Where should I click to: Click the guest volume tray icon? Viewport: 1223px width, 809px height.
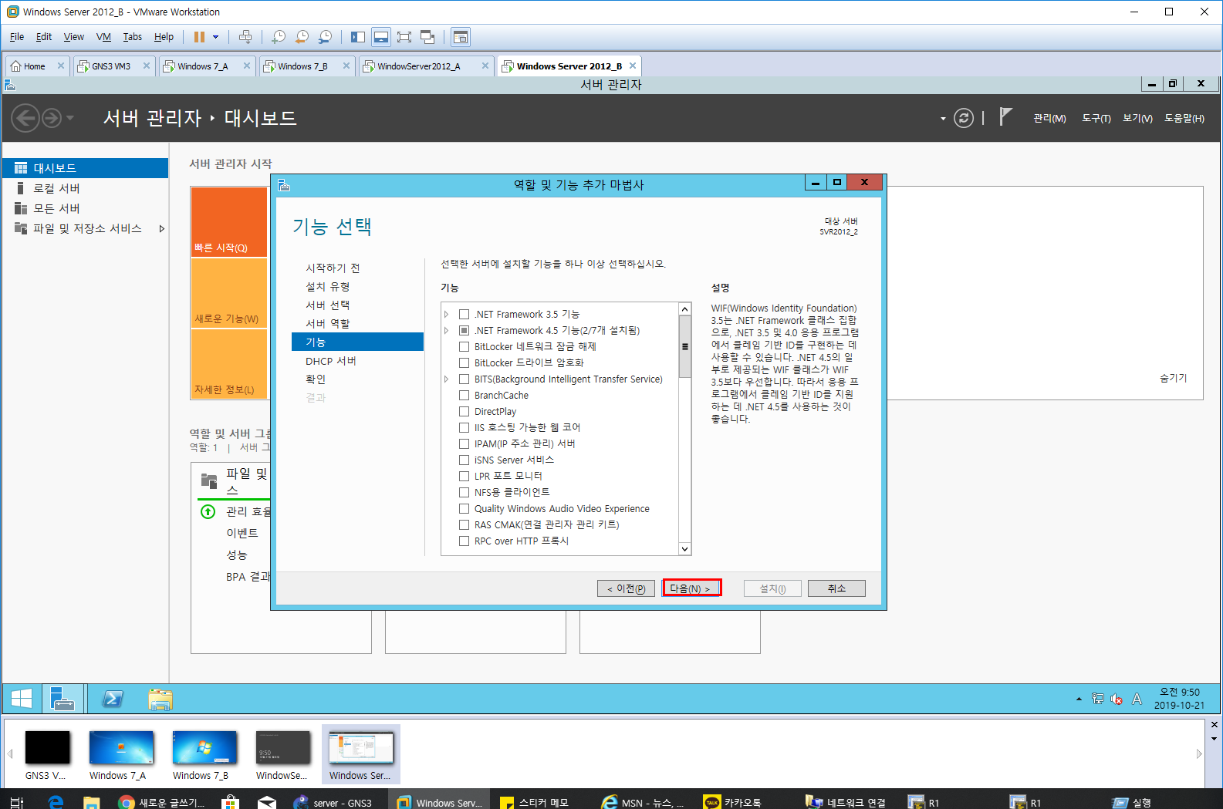click(x=1117, y=699)
